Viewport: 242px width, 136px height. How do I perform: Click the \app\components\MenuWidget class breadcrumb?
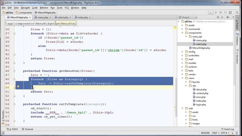[x=30, y=23]
